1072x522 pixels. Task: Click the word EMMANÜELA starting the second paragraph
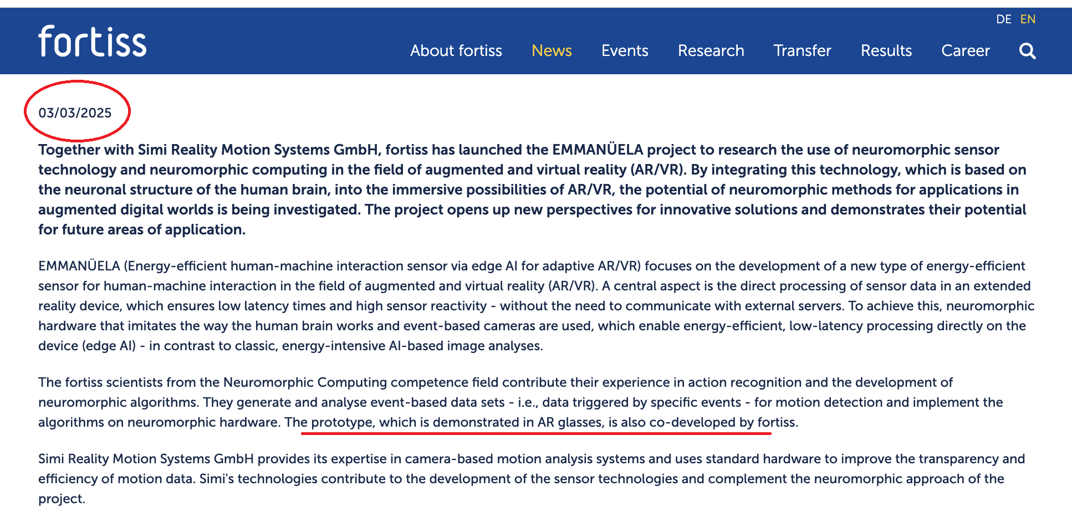[x=79, y=266]
